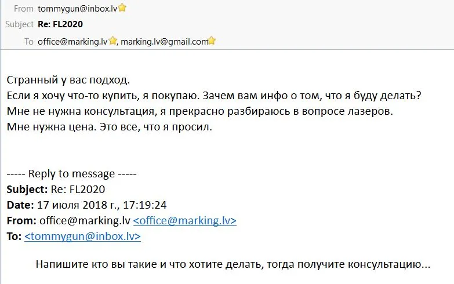Screen dimensions: 454x284
Task: Click the bold subject Re: FL2020 in header
Action: click(x=60, y=24)
